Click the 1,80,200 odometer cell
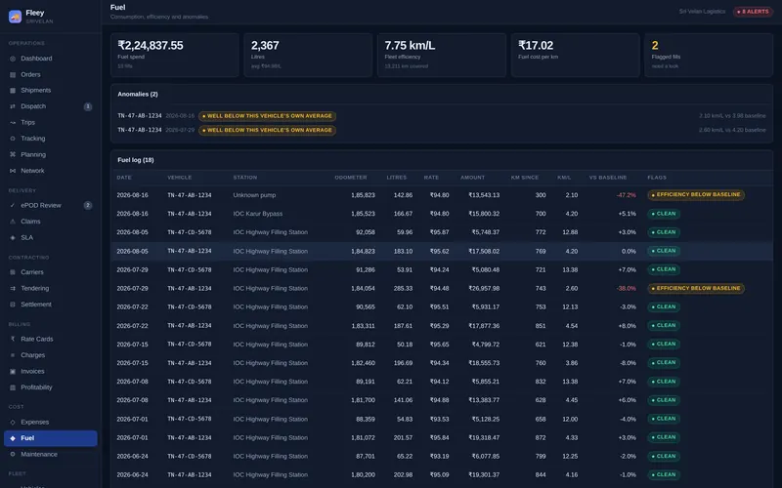 tap(363, 475)
